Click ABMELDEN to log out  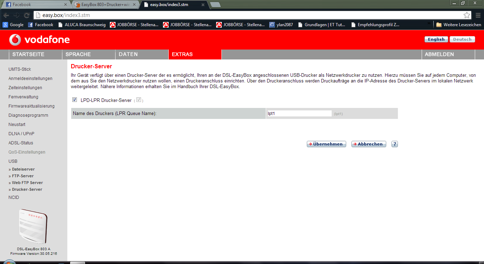pos(448,54)
